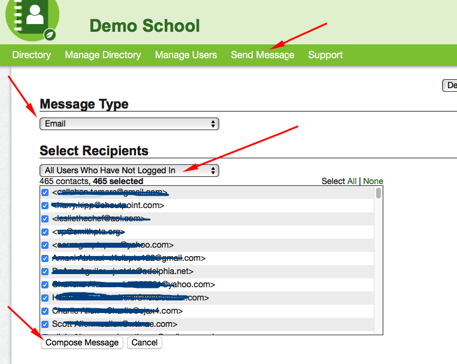Uncheck the Scott Allen recipient checkbox

tap(45, 324)
